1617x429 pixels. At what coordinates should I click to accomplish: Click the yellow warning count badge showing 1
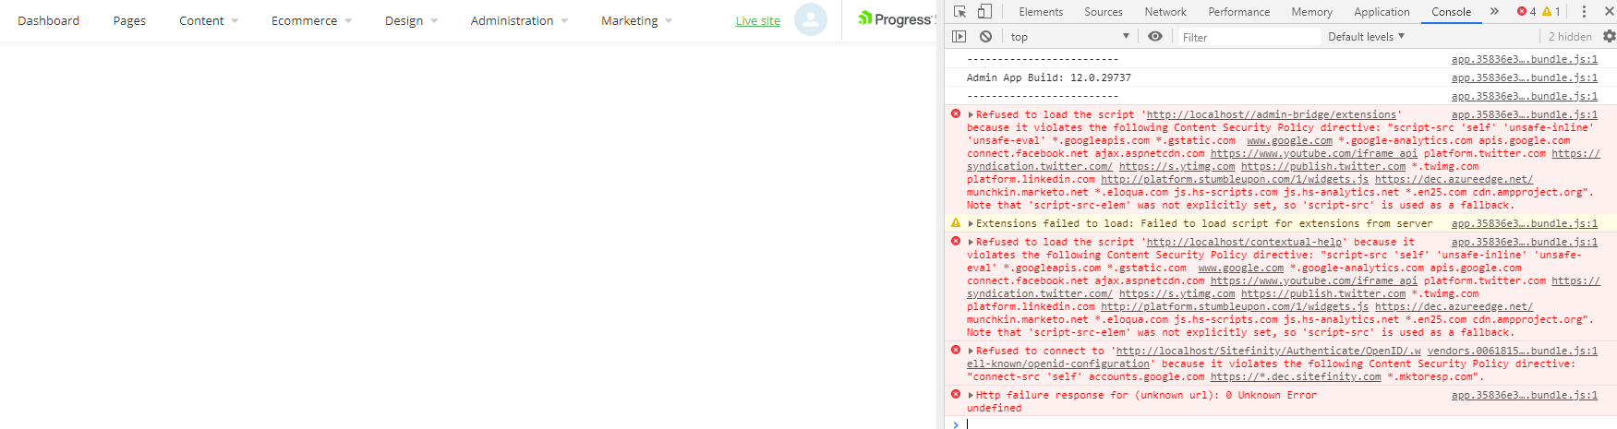click(x=1551, y=12)
